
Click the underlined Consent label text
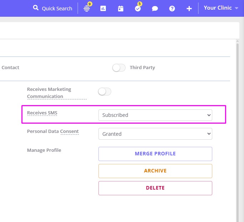(x=69, y=131)
